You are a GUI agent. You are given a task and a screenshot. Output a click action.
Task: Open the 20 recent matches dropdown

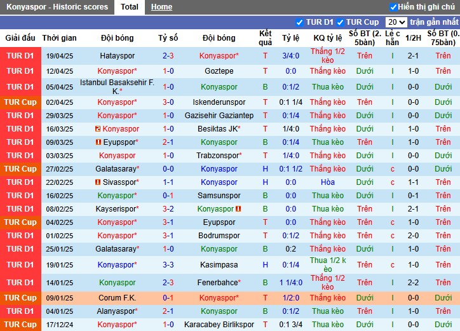[396, 22]
